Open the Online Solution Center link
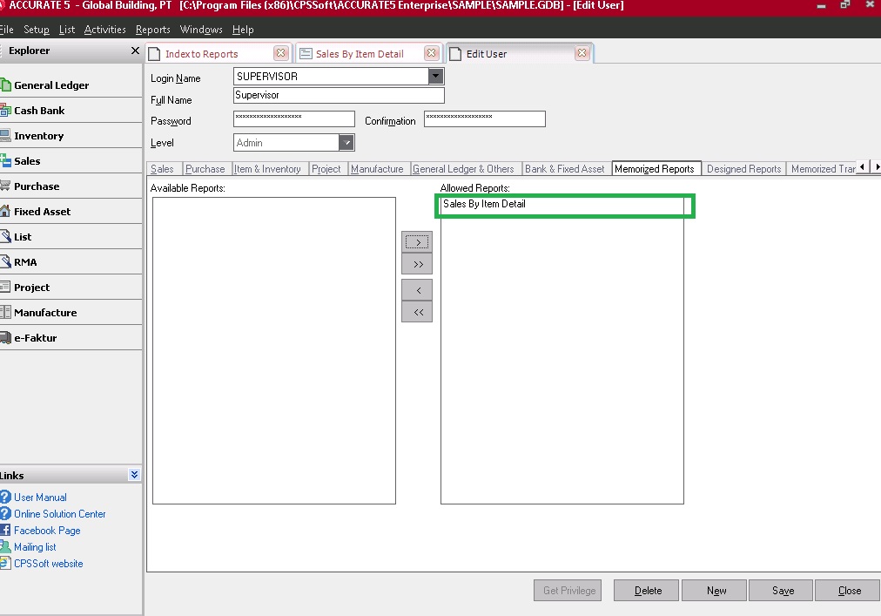Screen dimensions: 881x616 tap(59, 514)
